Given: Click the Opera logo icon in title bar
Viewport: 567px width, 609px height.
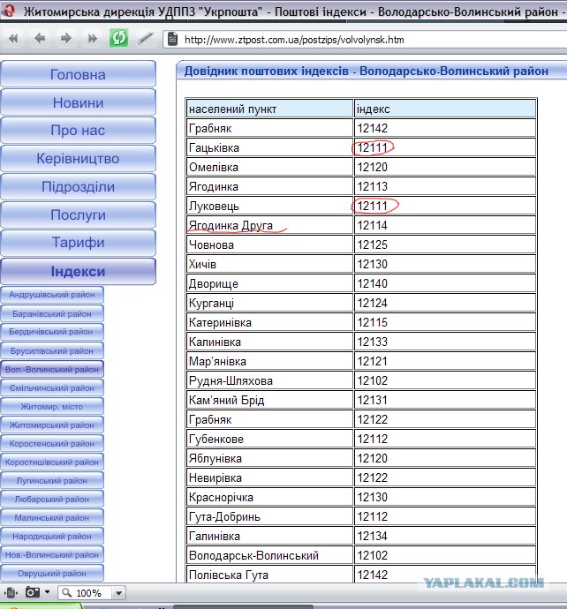Looking at the screenshot, I should click(9, 11).
